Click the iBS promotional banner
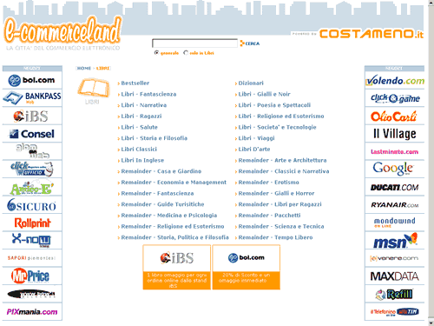This screenshot has width=434, height=326. pyautogui.click(x=176, y=267)
